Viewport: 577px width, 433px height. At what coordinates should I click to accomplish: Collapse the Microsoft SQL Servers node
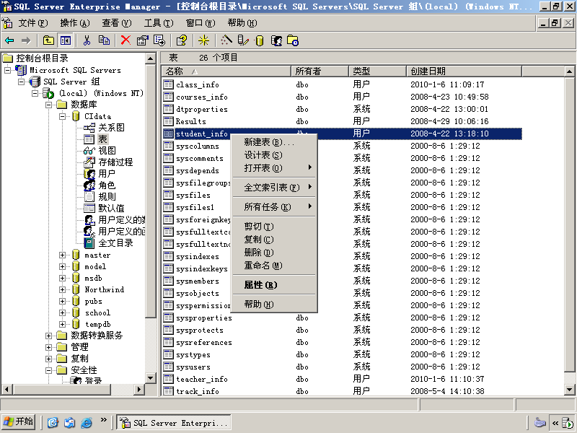7,70
